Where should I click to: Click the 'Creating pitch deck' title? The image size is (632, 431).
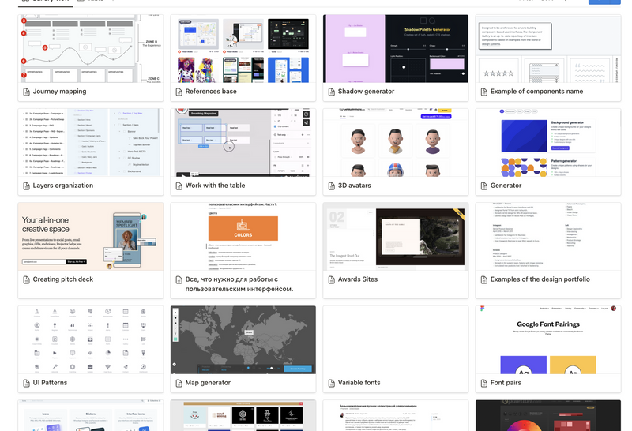[63, 279]
